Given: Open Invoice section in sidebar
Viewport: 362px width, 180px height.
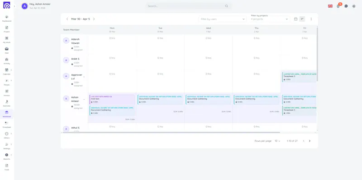Looking at the screenshot, I should pyautogui.click(x=7, y=93).
